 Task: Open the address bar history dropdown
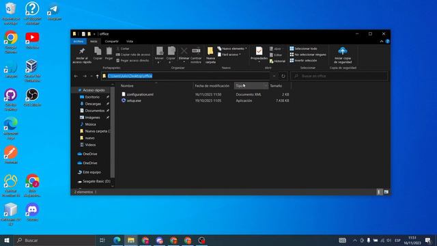pyautogui.click(x=274, y=76)
